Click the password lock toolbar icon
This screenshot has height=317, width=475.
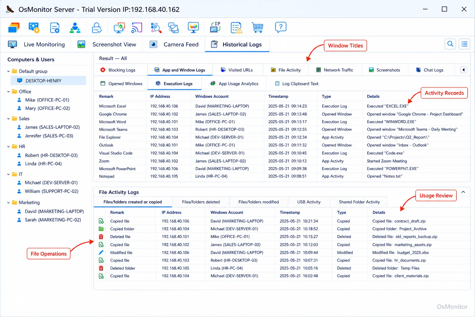pos(97,28)
